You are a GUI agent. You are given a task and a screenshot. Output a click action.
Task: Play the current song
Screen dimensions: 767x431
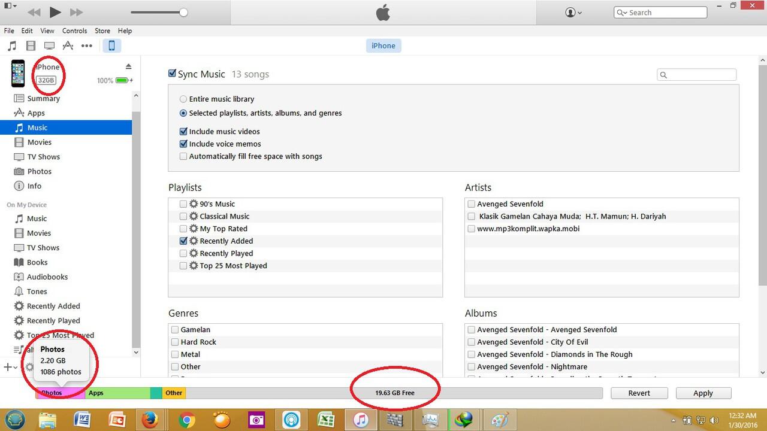[55, 12]
